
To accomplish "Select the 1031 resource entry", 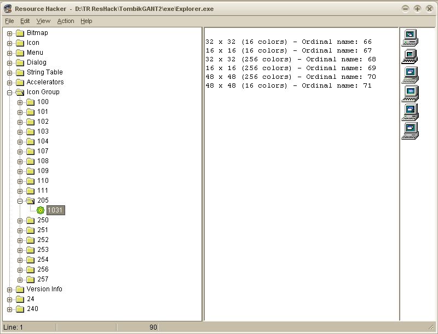I will (x=56, y=210).
